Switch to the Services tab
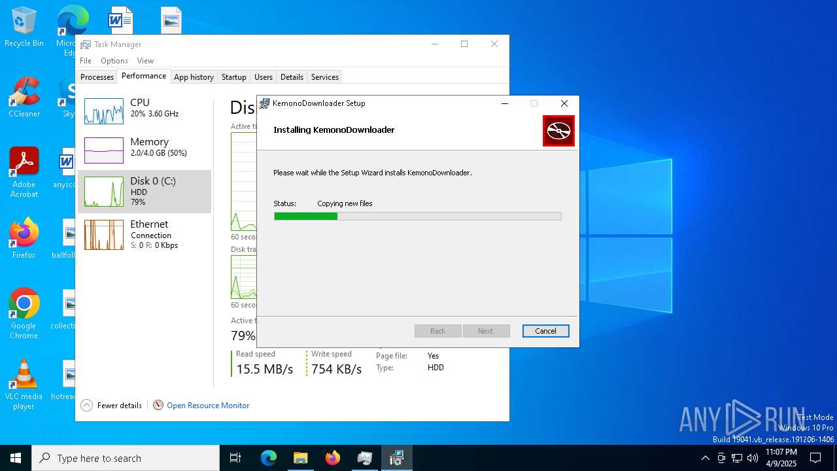Image resolution: width=837 pixels, height=471 pixels. (x=325, y=77)
